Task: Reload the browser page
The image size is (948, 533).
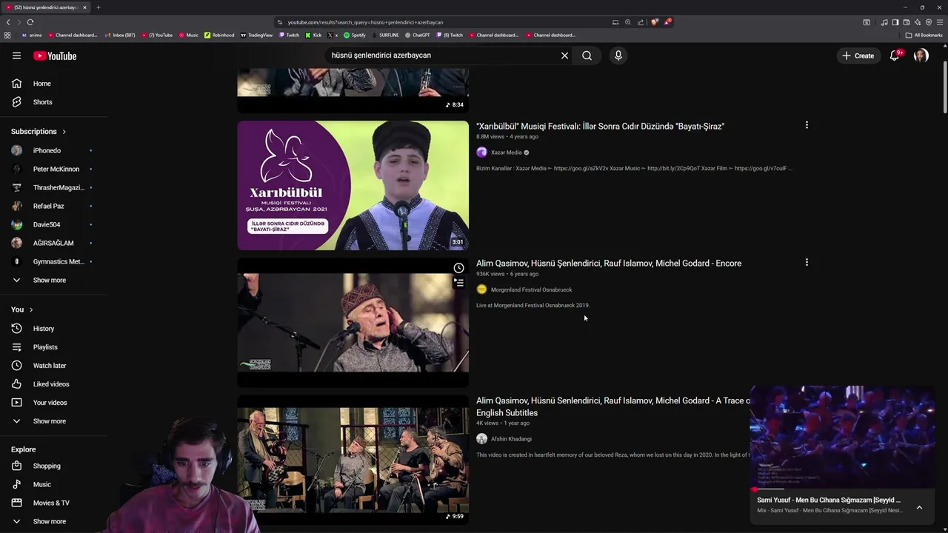Action: tap(30, 22)
